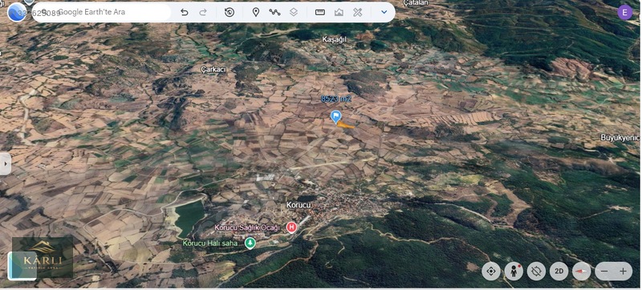Click Korucu Halı saha green marker

click(x=250, y=244)
